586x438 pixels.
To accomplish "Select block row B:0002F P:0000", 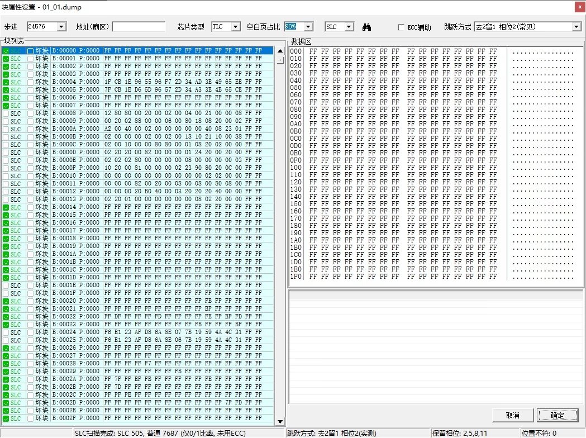I will (x=137, y=418).
